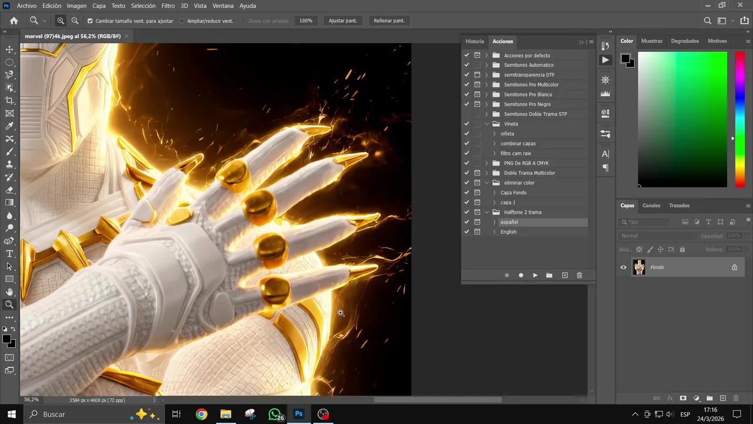Play the selected action

[x=535, y=276]
